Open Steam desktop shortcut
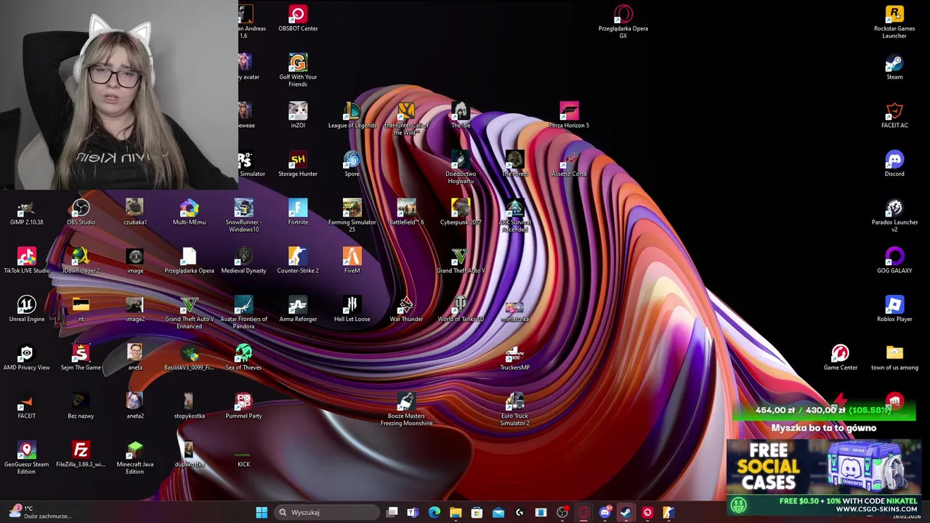This screenshot has width=930, height=523. point(894,68)
